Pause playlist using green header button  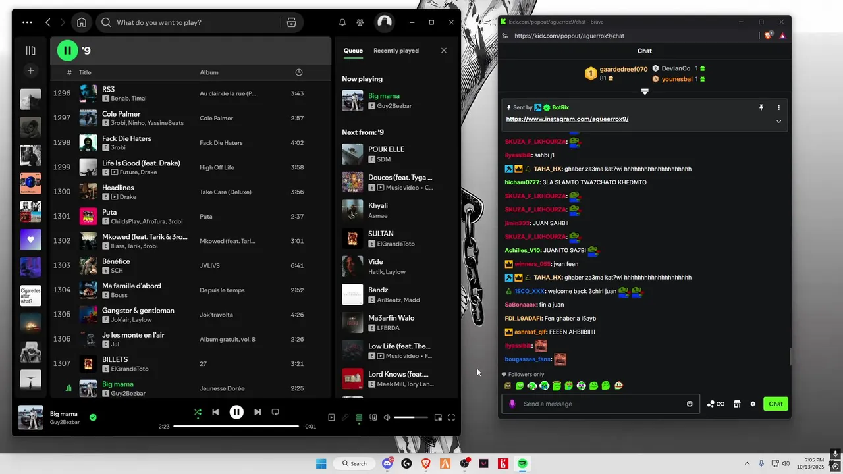pyautogui.click(x=67, y=50)
